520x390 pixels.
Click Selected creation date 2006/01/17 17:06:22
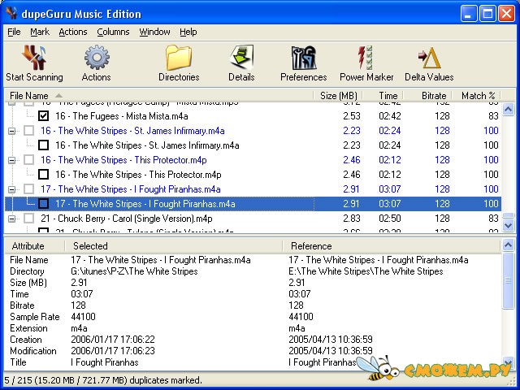(x=113, y=340)
